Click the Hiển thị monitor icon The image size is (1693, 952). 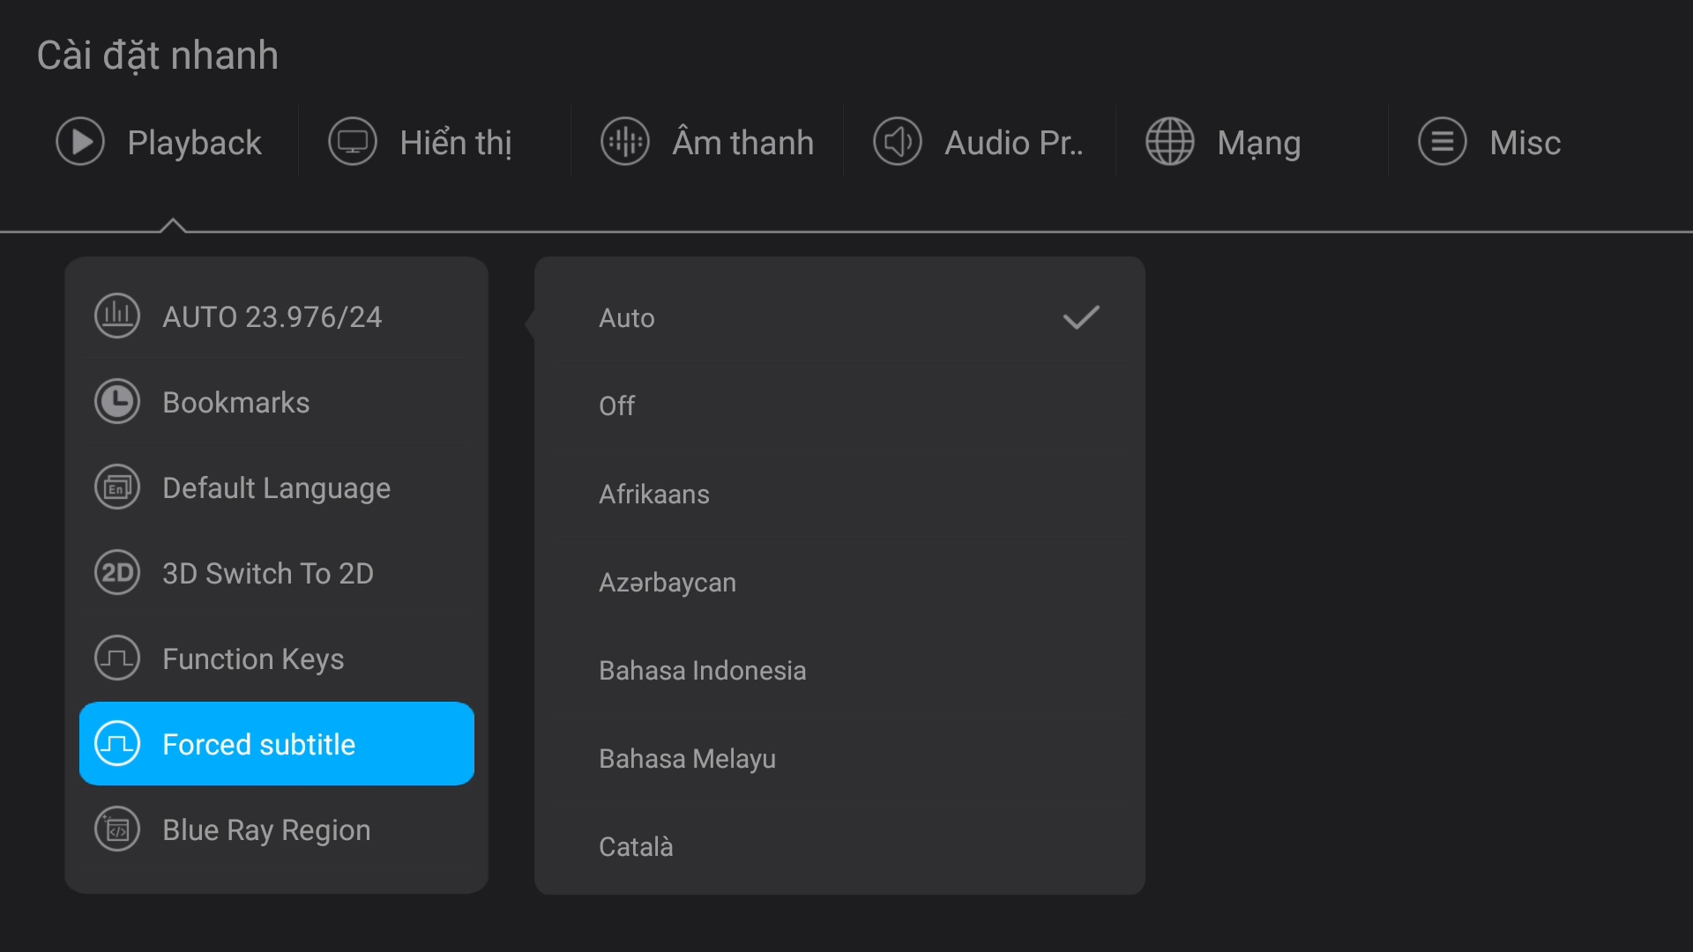(x=353, y=142)
